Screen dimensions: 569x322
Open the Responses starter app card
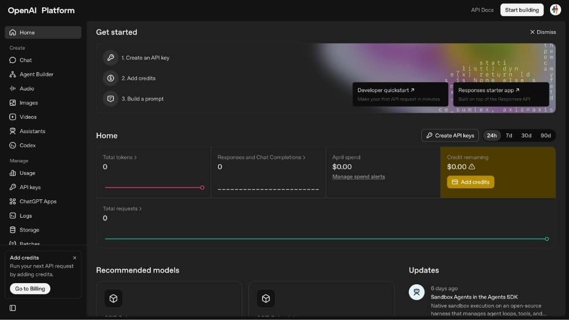click(x=501, y=94)
